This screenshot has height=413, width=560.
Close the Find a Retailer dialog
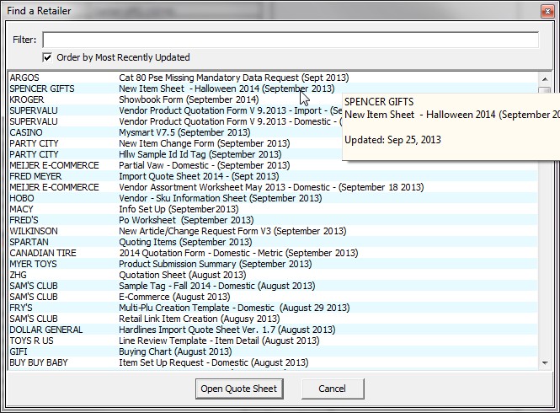pyautogui.click(x=547, y=12)
